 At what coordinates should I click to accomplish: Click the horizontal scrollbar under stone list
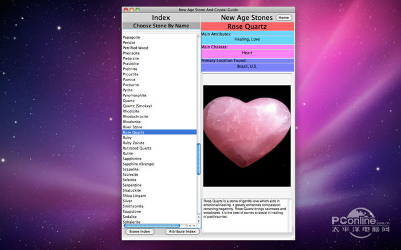tap(152, 225)
